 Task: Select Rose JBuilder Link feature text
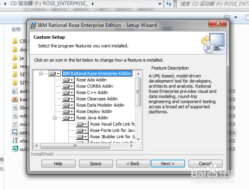point(113,137)
